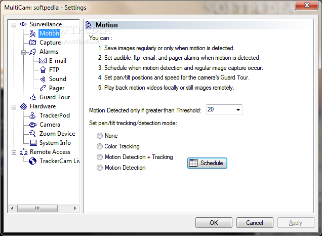Collapse the Remote Access tree node
Image resolution: width=322 pixels, height=236 pixels.
click(14, 152)
